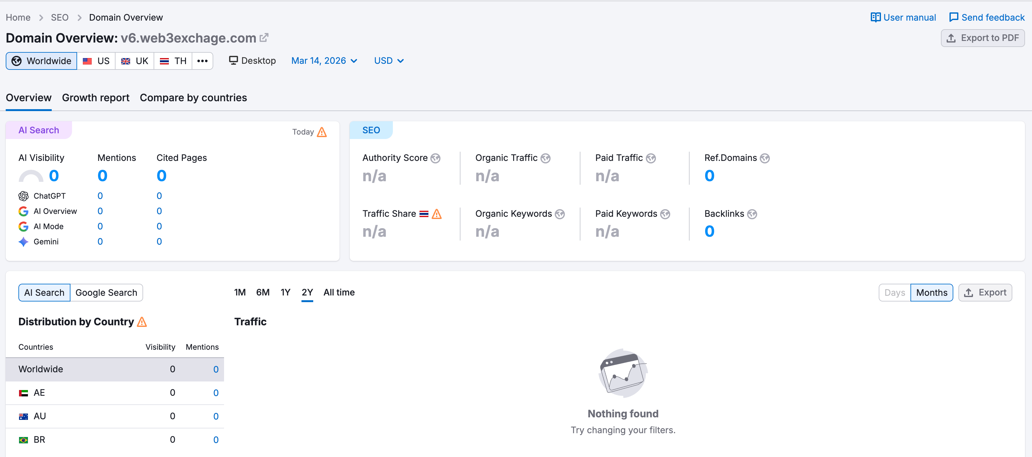This screenshot has width=1032, height=457.
Task: Click the Desktop monitor icon
Action: 233,60
